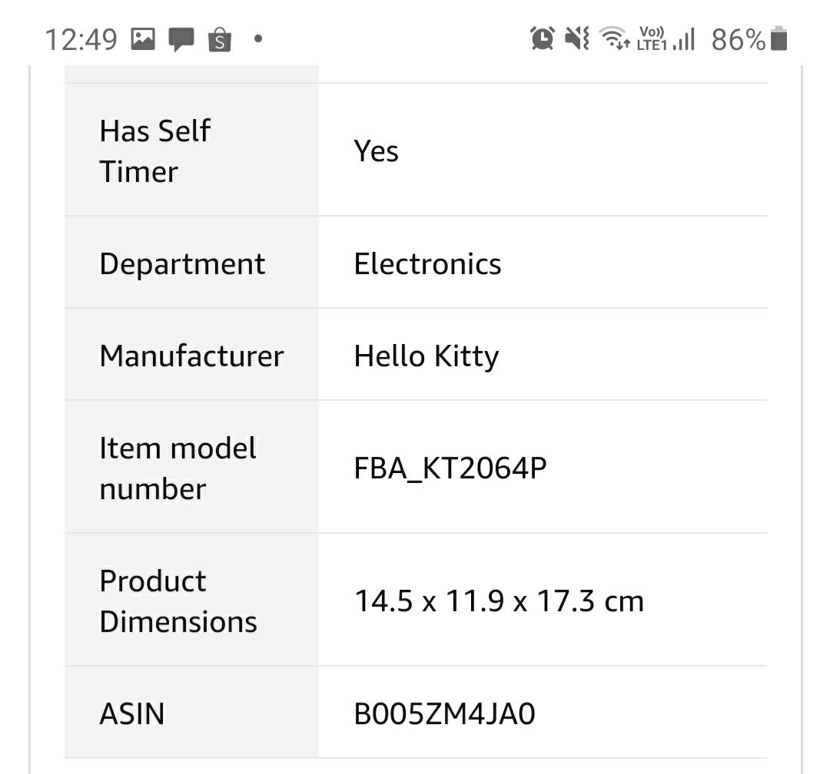
Task: Select the 14.5 x 11.9 x 17.3 cm value
Action: click(499, 600)
